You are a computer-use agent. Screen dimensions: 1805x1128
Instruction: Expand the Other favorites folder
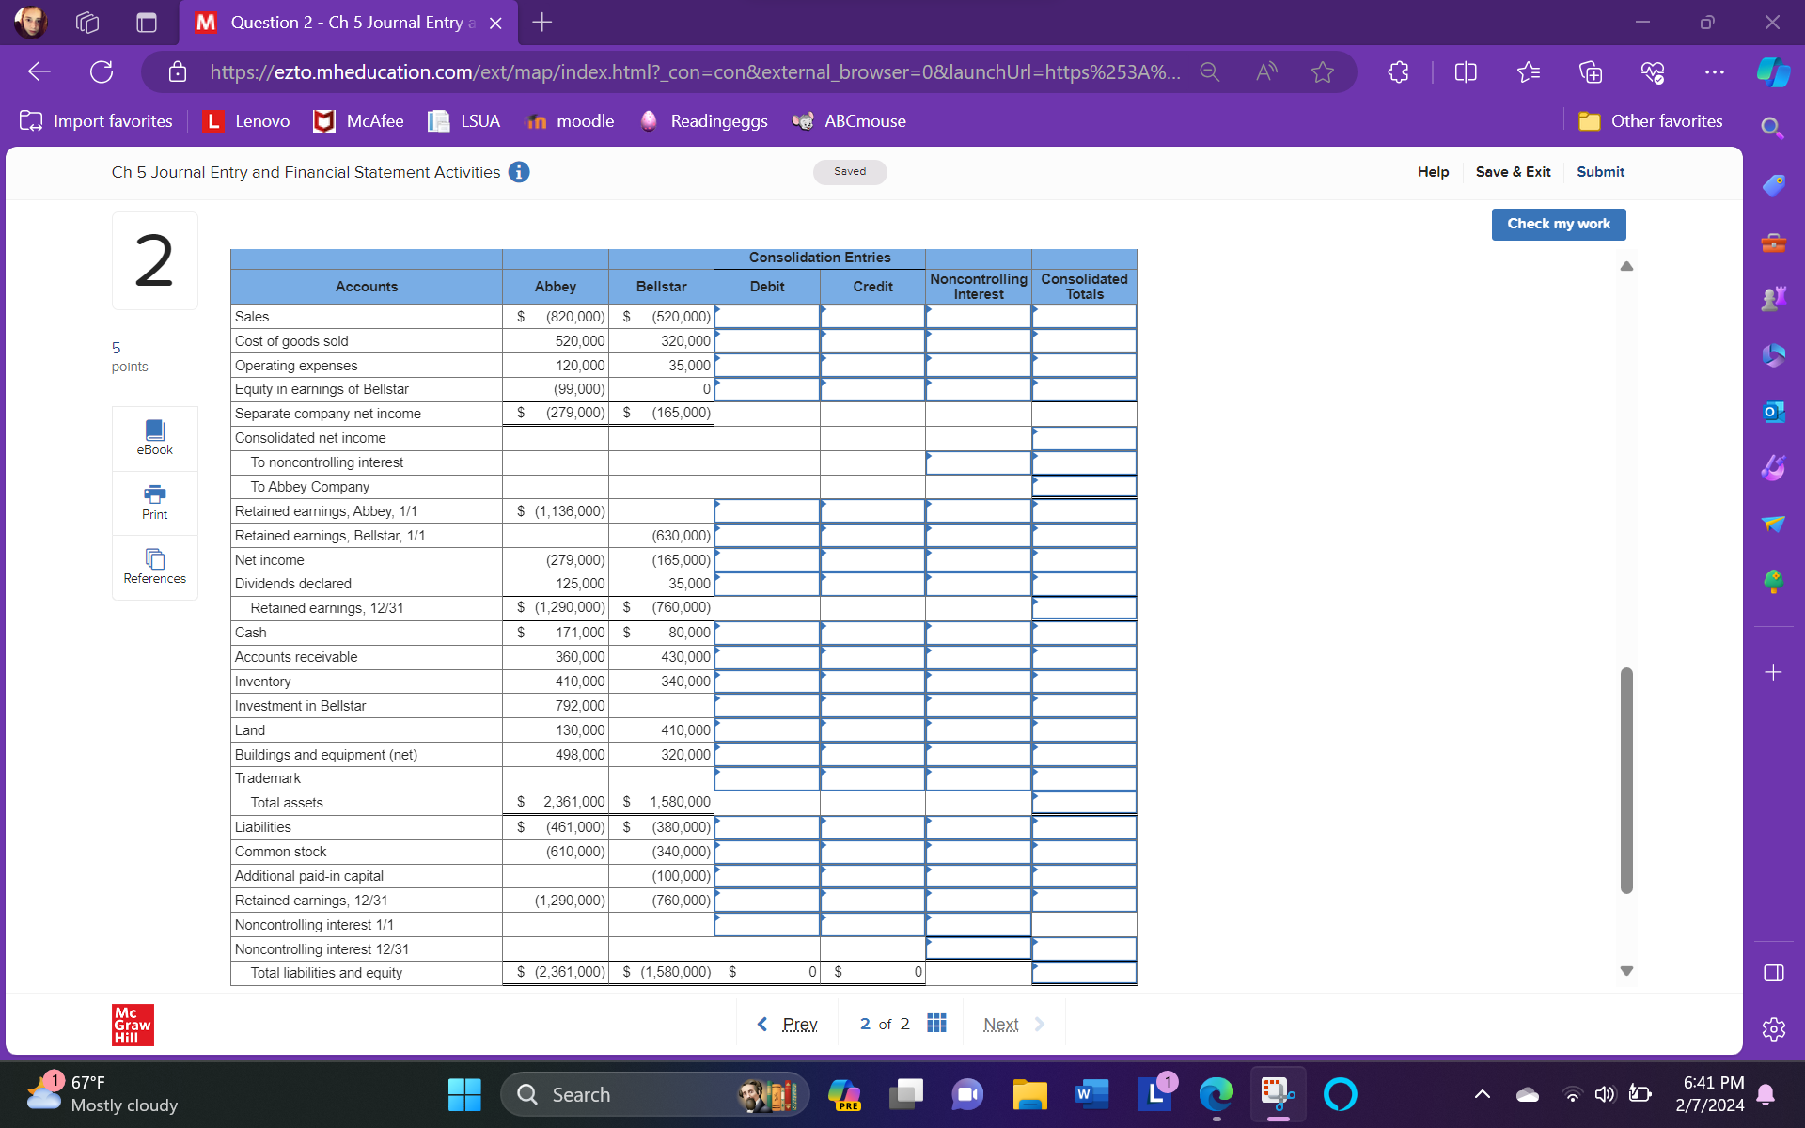click(1650, 120)
